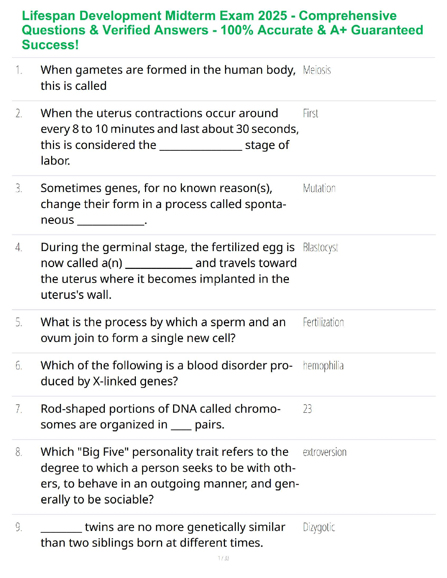
Task: Select the "hemophilia" answer
Action: click(x=323, y=366)
